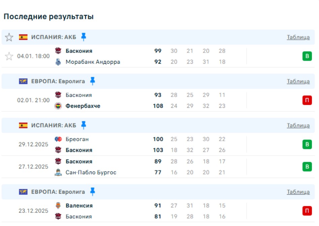This screenshot has width=319, height=226.
Task: Open Таблица for the bottom Евролига section
Action: 298,192
